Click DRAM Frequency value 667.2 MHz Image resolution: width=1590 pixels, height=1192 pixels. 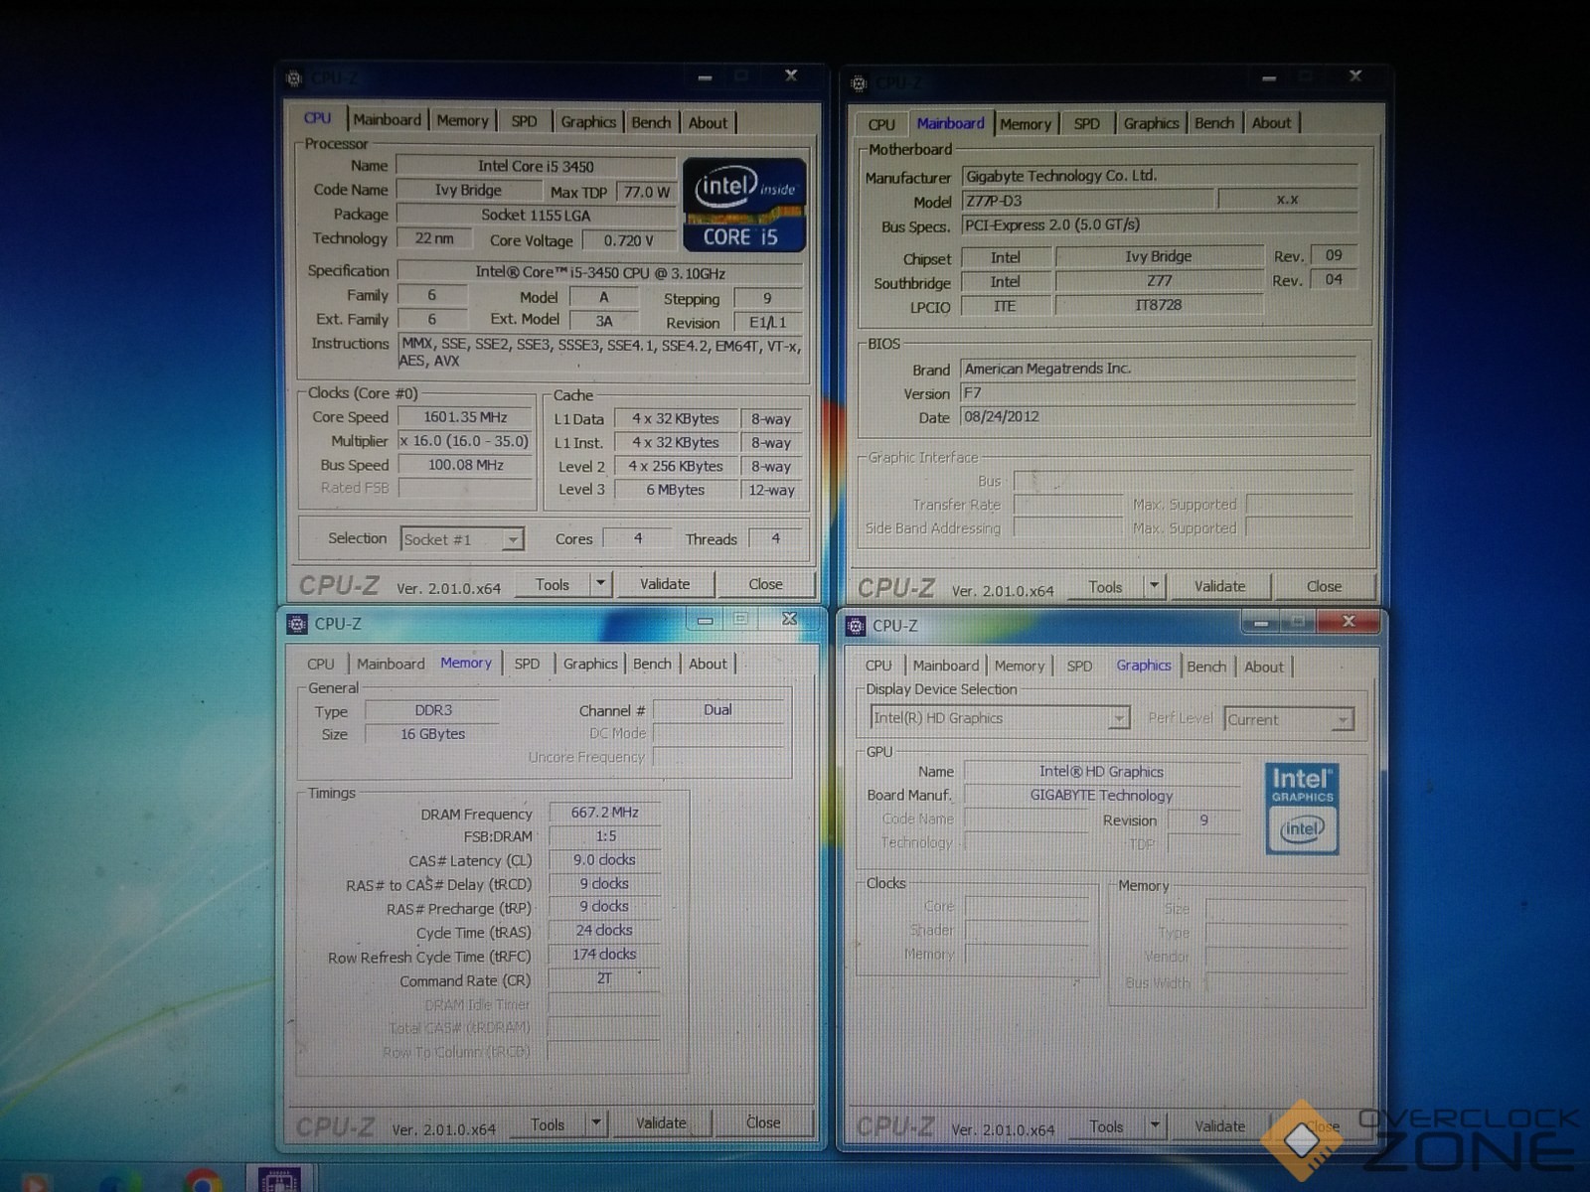coord(604,813)
